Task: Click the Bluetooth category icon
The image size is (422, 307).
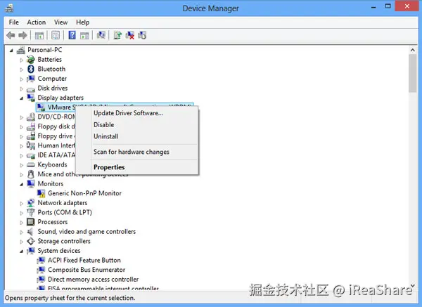Action: [x=31, y=69]
